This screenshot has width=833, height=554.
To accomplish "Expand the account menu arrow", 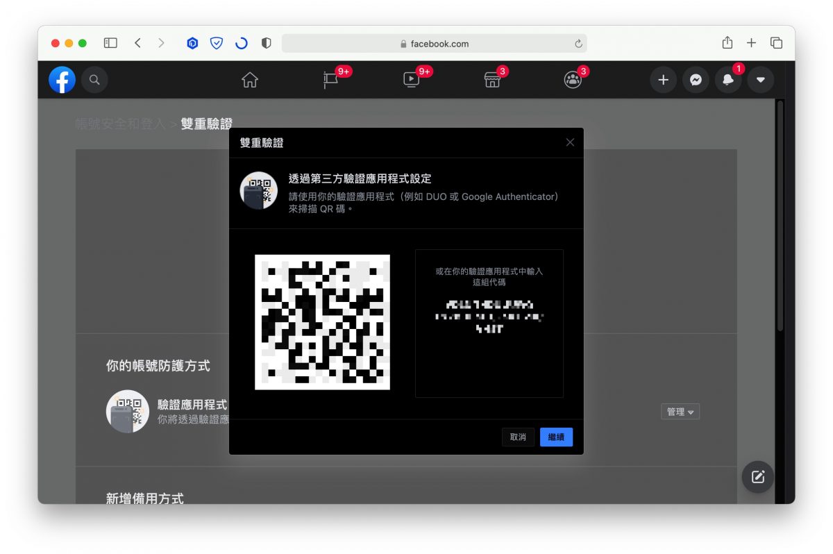I will pyautogui.click(x=761, y=80).
